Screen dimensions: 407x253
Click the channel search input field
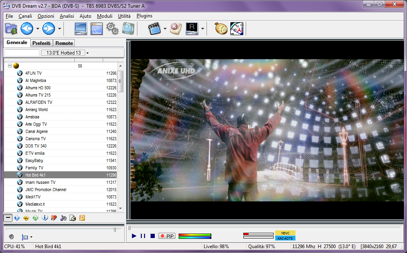click(22, 53)
